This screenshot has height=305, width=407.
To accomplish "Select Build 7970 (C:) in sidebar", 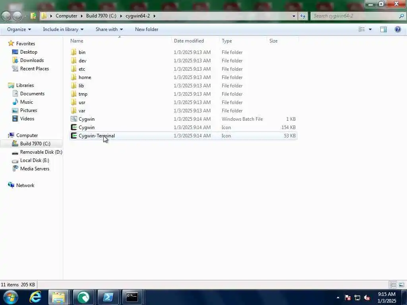I will (35, 143).
